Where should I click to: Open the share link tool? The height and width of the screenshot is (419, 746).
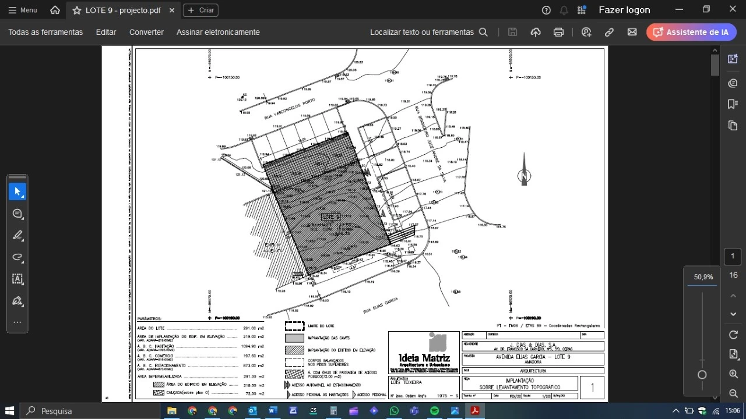[x=609, y=32]
